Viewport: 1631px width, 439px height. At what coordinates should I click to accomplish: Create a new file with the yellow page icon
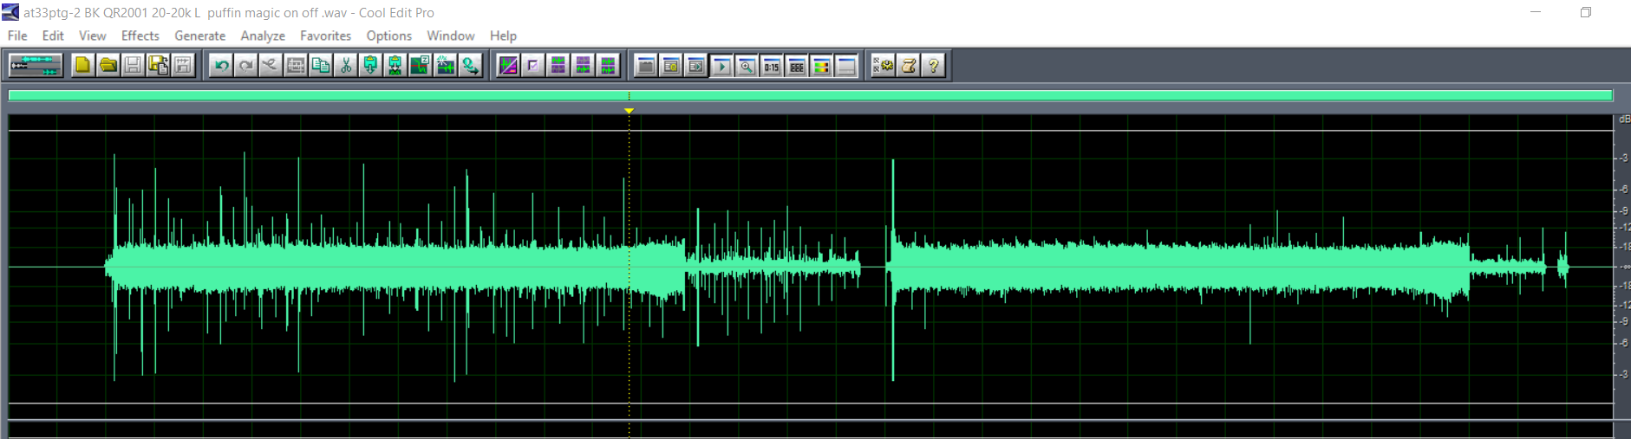(x=82, y=66)
